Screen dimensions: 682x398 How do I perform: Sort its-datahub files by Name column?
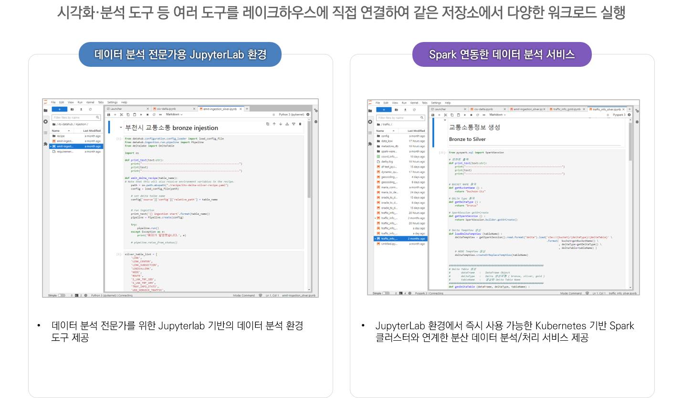(61, 130)
